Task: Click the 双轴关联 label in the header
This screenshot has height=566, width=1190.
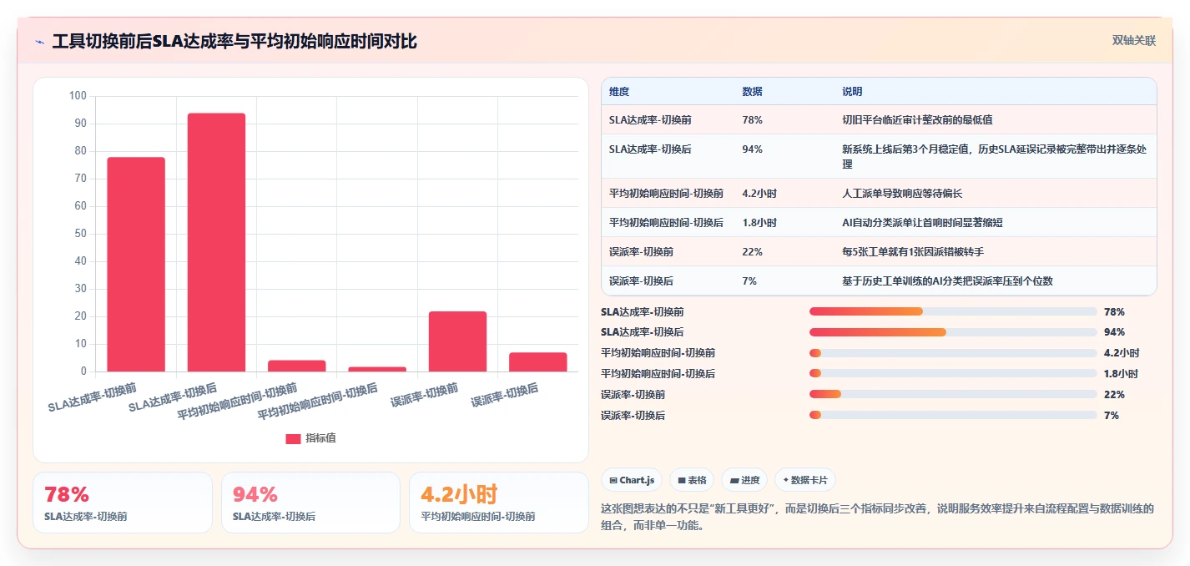Action: click(1134, 40)
